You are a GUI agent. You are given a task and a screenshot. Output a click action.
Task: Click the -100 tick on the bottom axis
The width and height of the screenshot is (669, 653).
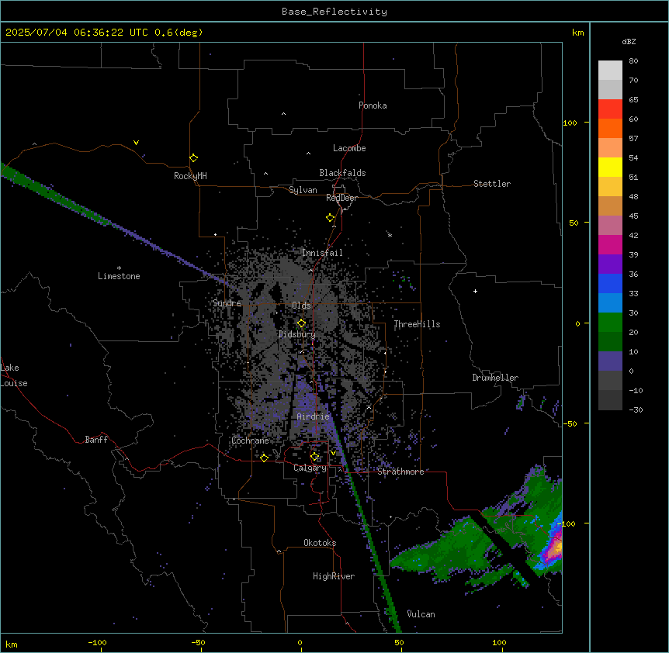point(98,642)
